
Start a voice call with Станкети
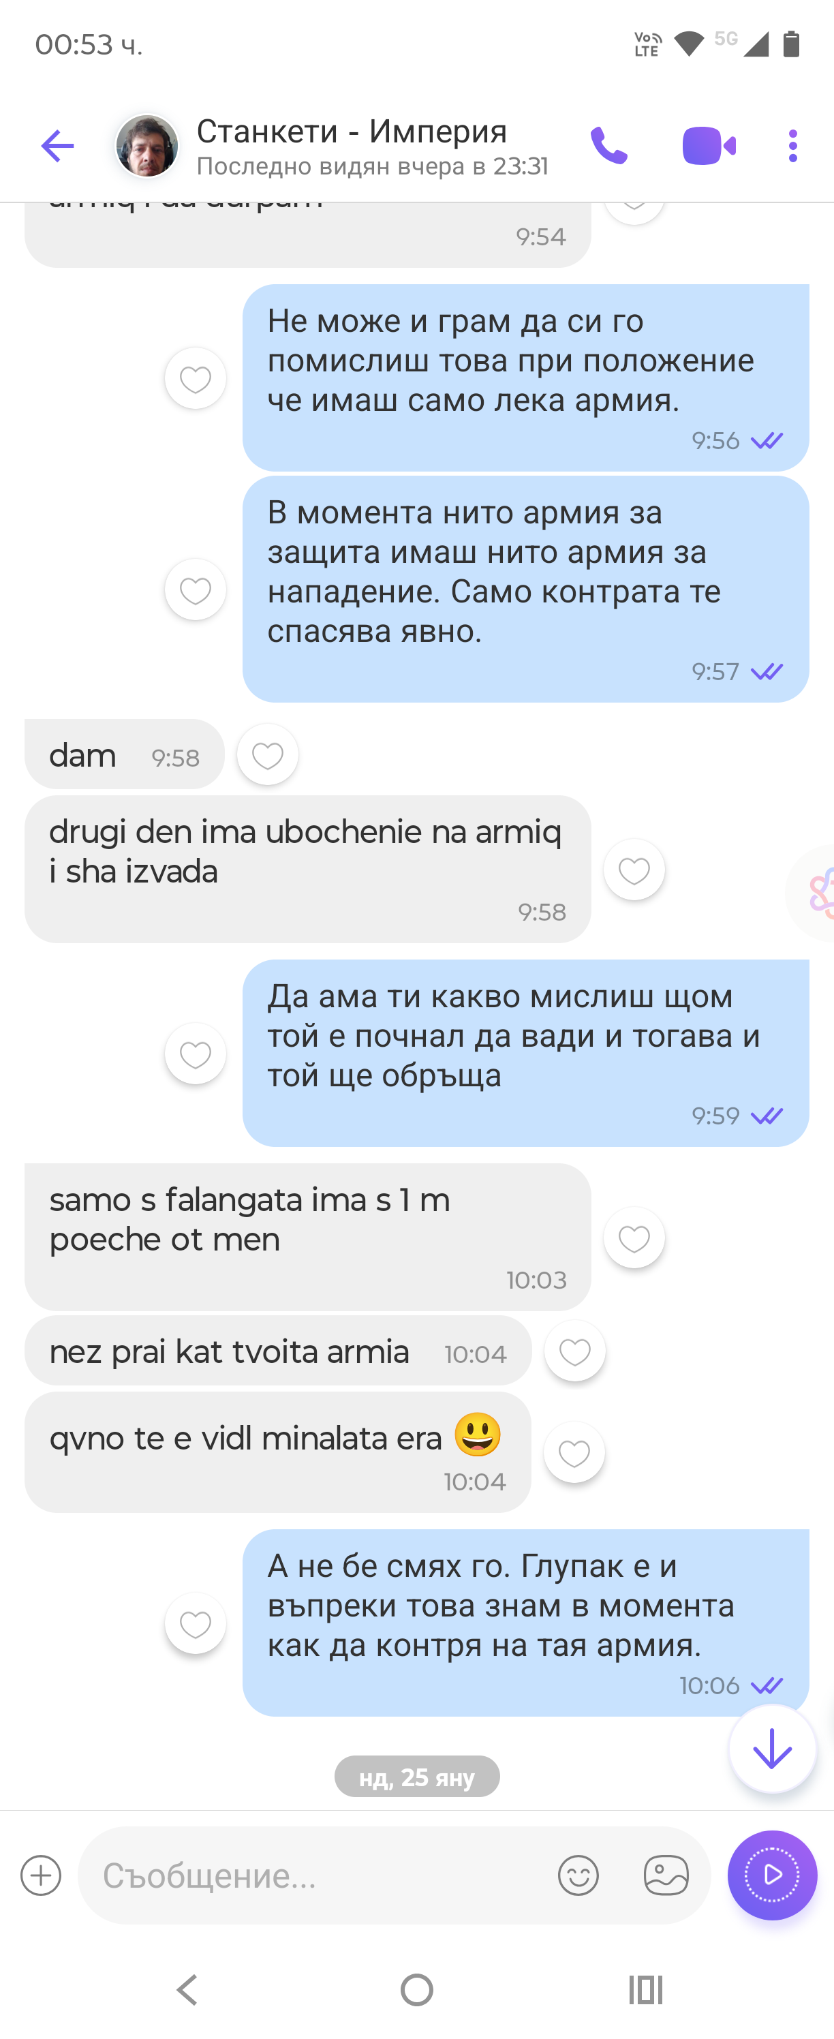(x=608, y=147)
